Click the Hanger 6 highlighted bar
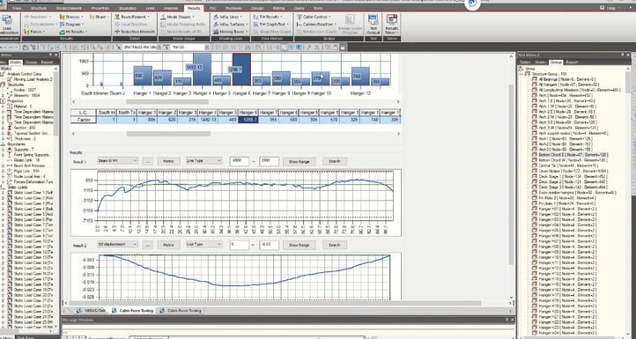The width and height of the screenshot is (636, 339). (241, 70)
